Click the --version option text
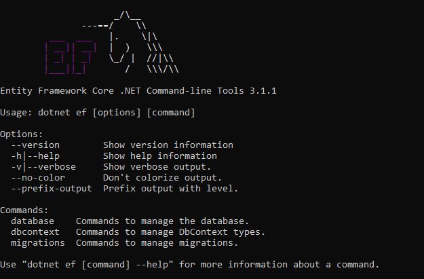The height and width of the screenshot is (279, 424). point(35,145)
